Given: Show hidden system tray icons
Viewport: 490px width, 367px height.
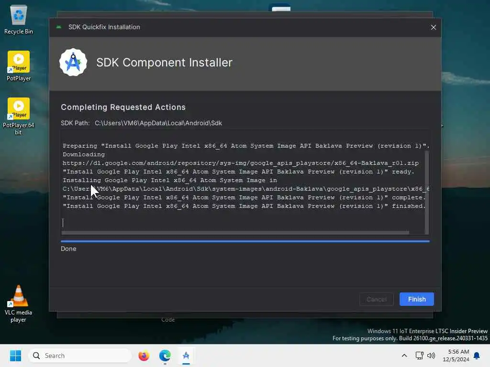Looking at the screenshot, I should tap(404, 356).
